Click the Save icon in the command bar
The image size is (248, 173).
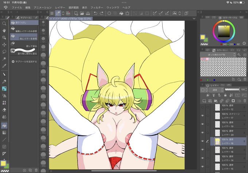[x=88, y=13]
